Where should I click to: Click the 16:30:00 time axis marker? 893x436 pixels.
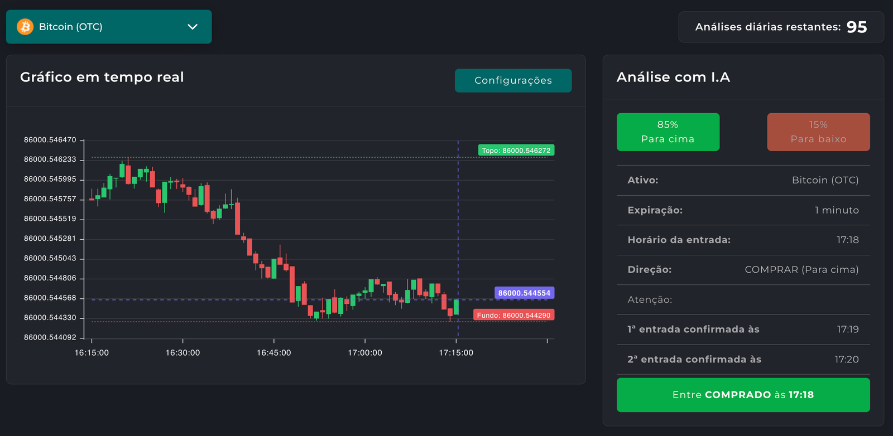pos(183,352)
